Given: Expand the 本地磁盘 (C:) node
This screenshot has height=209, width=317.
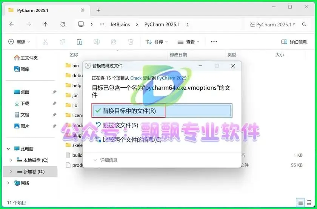Looking at the screenshot, I should [x=11, y=160].
